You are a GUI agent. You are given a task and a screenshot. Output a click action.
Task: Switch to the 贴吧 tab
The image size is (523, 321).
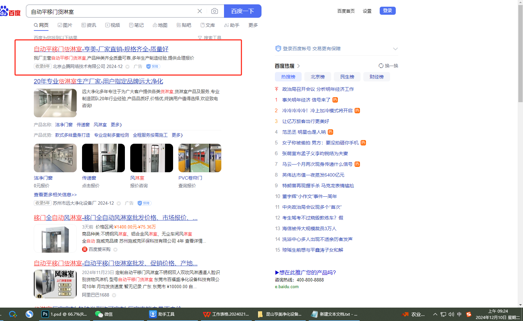pos(184,25)
